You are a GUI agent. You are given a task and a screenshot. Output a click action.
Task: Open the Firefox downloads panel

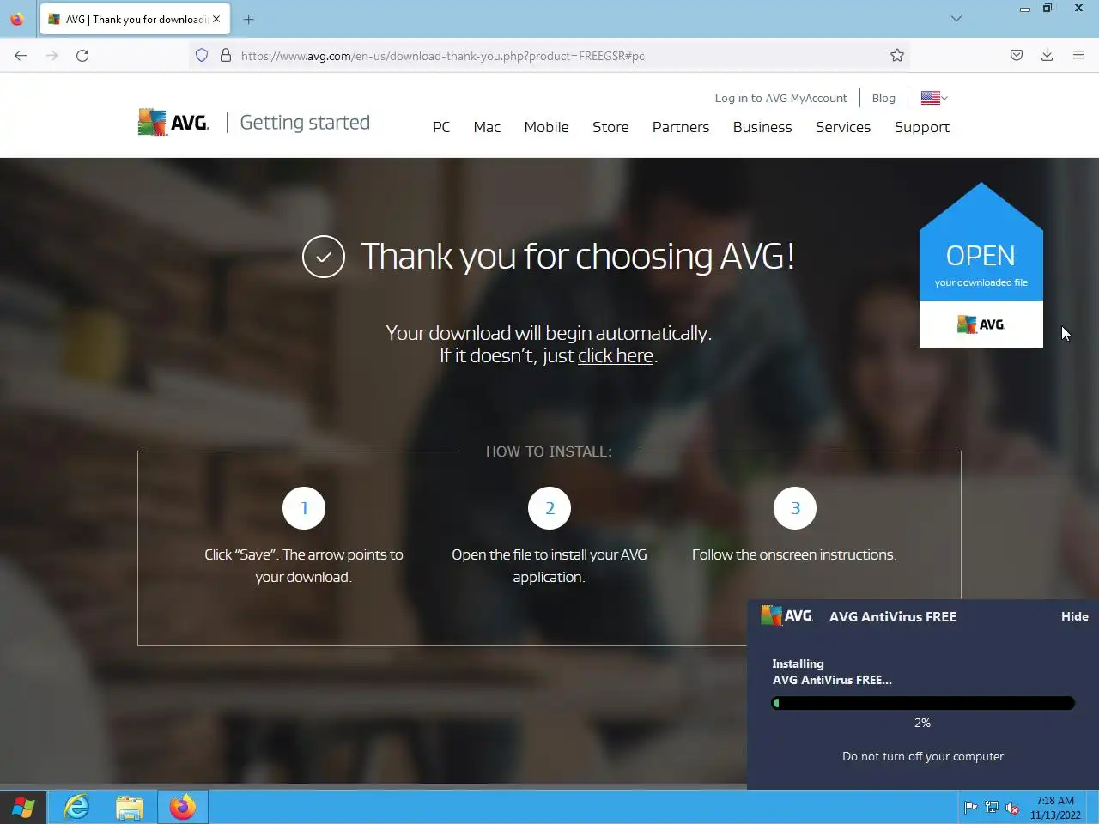coord(1047,56)
